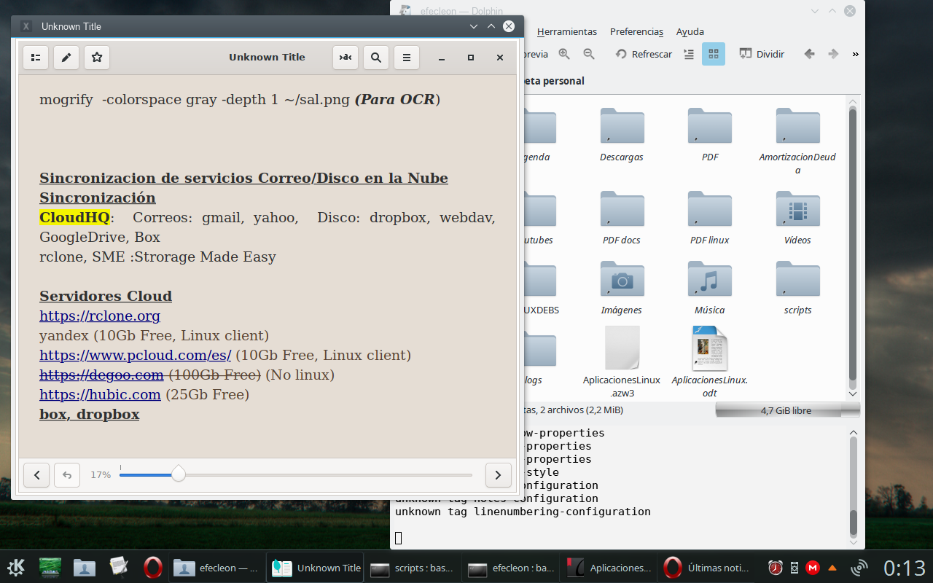Switch to "Últimas noti..." Opera taskbar entry
Viewport: 933px width, 583px height.
[x=706, y=568]
